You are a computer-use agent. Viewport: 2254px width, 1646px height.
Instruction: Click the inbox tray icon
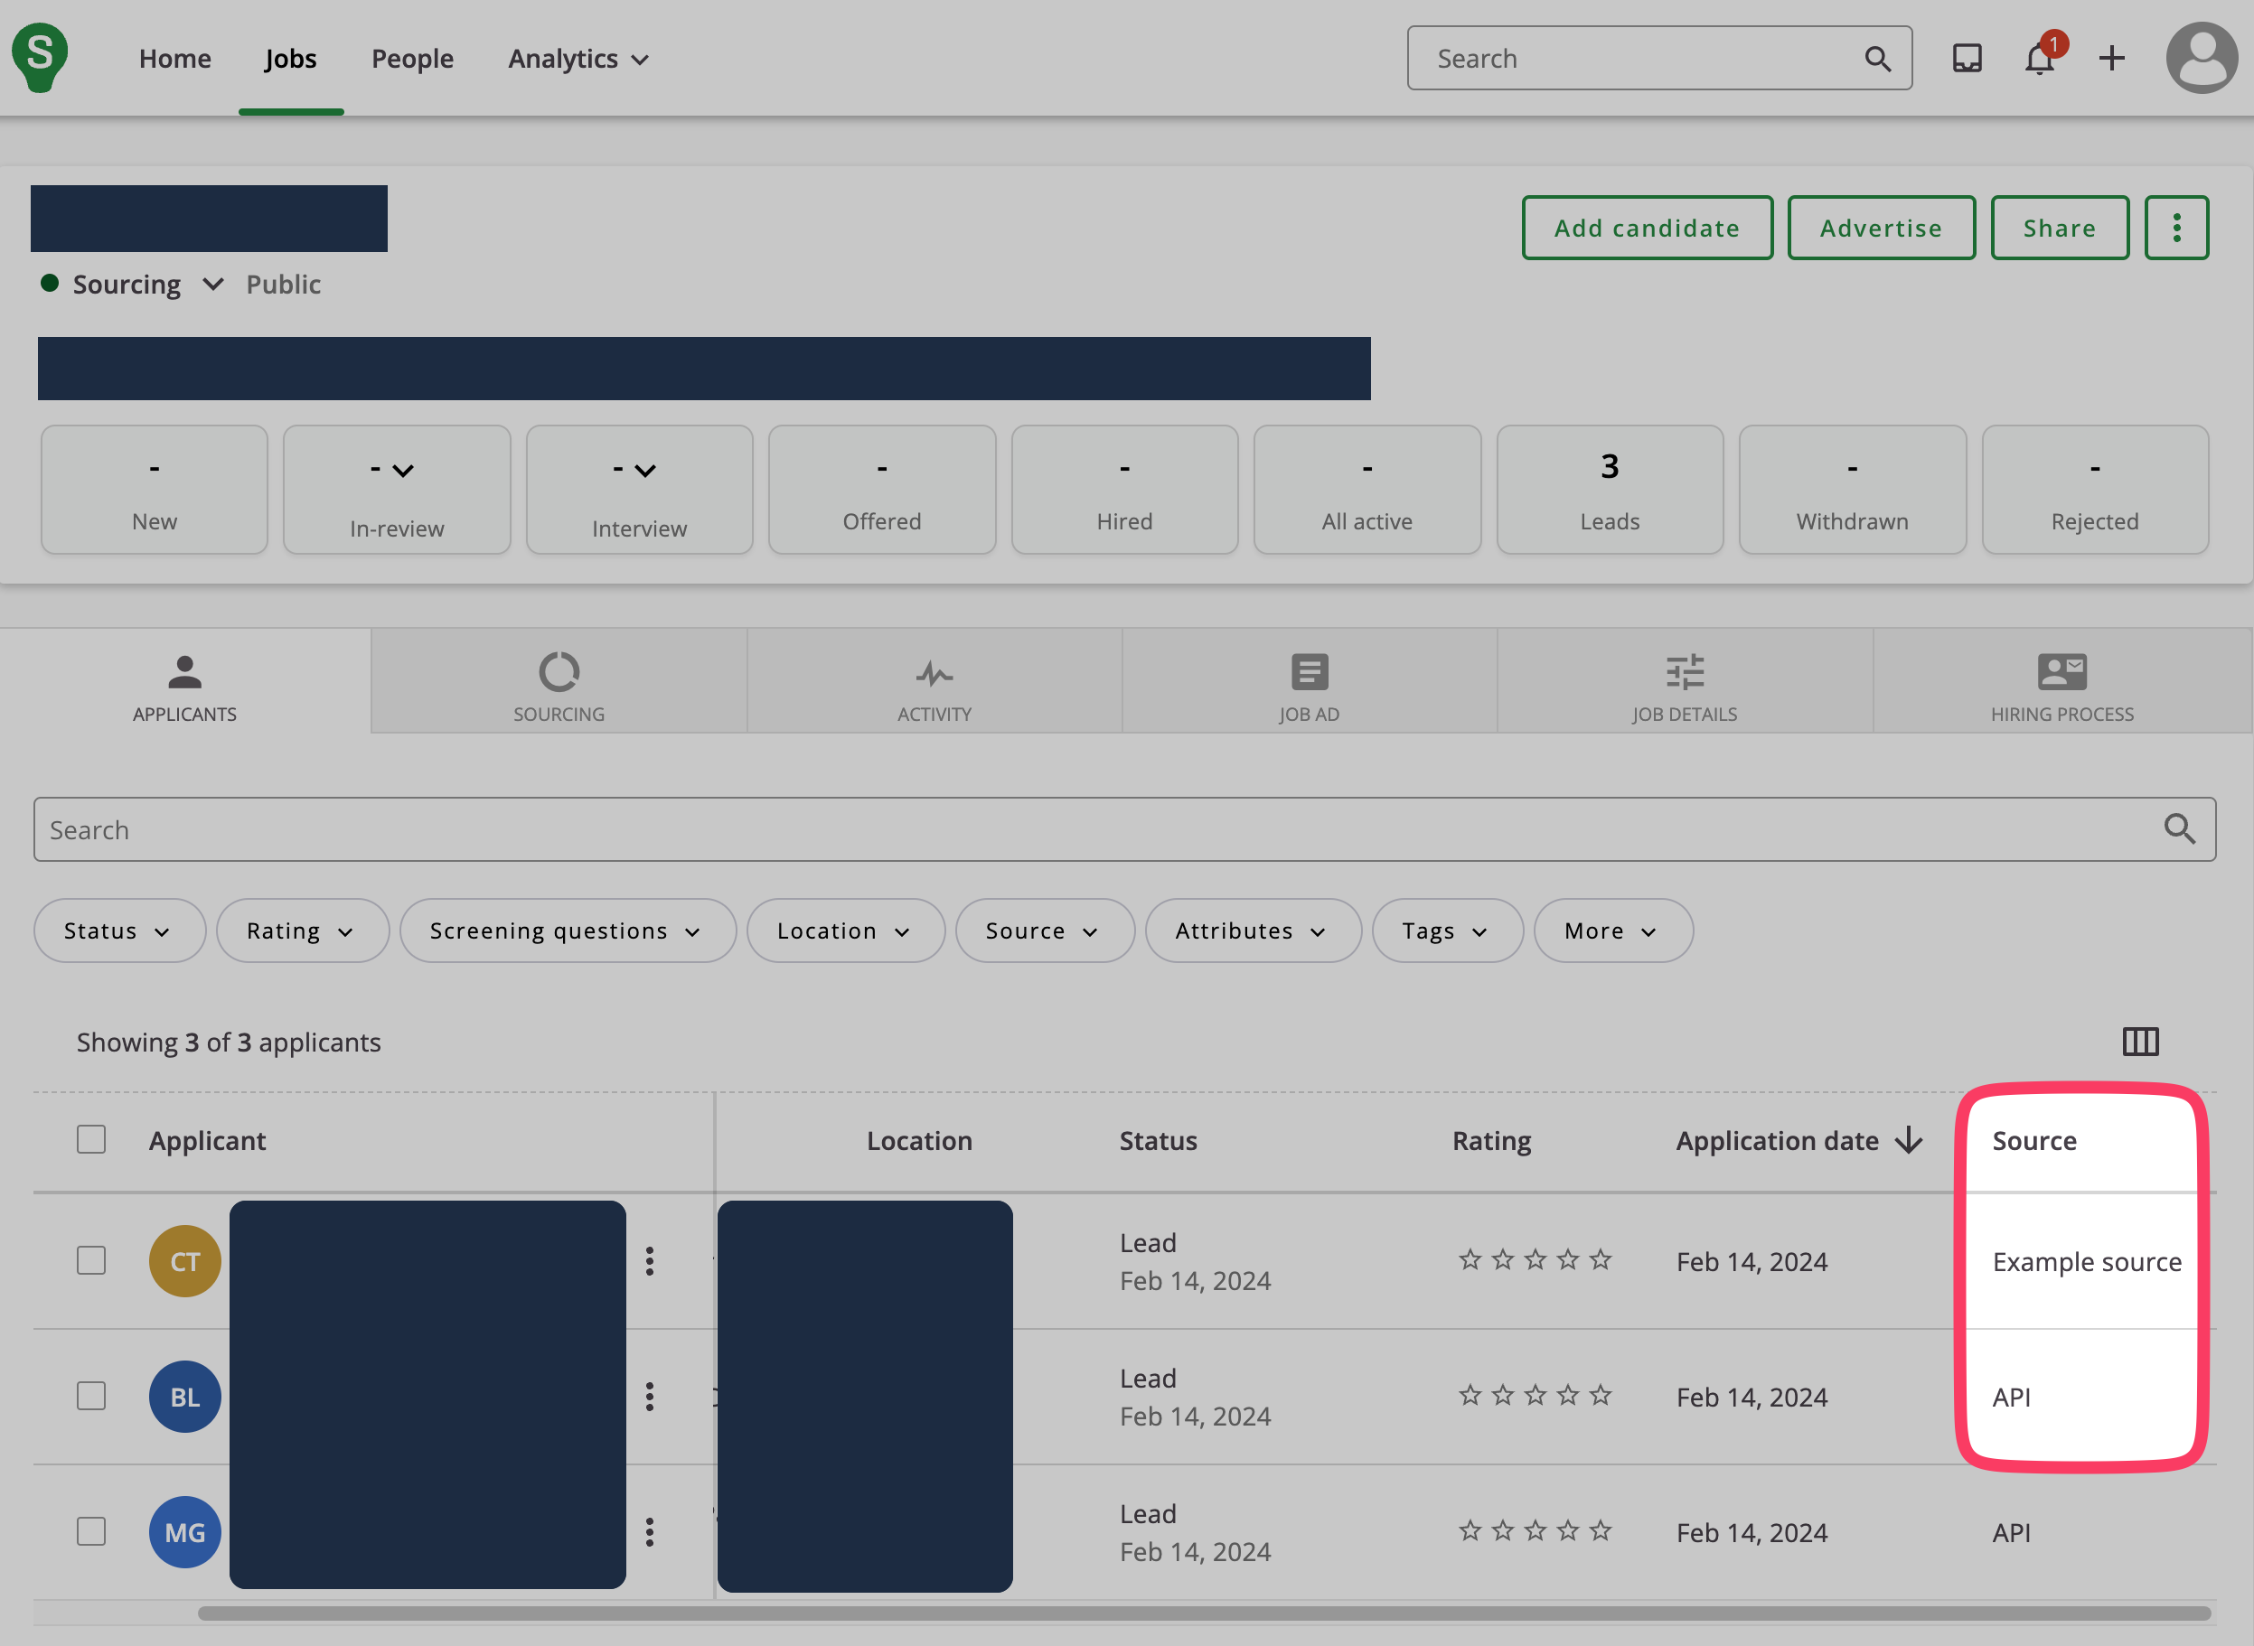(x=1966, y=59)
